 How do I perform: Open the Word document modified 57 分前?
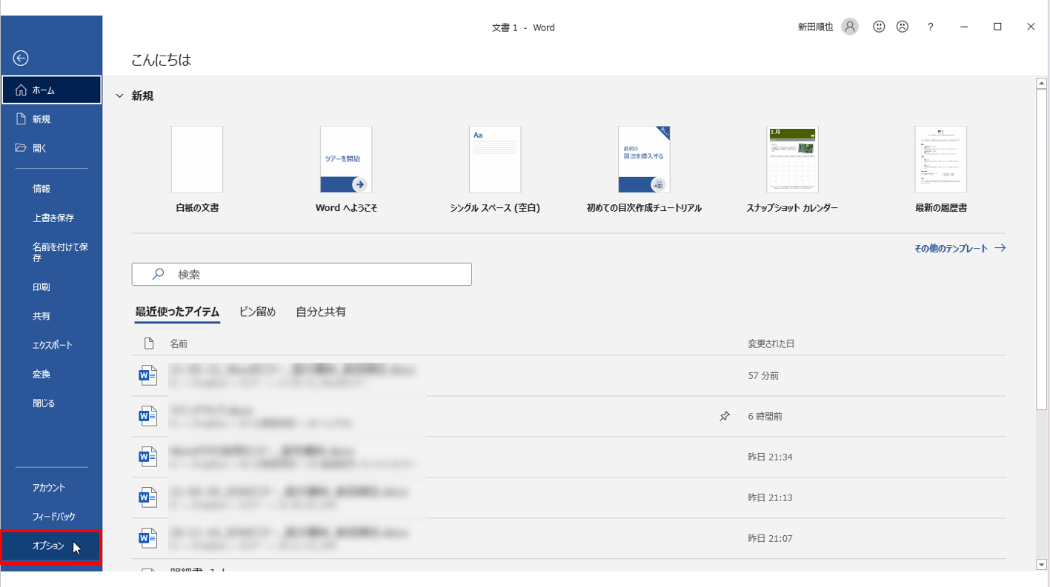point(289,375)
